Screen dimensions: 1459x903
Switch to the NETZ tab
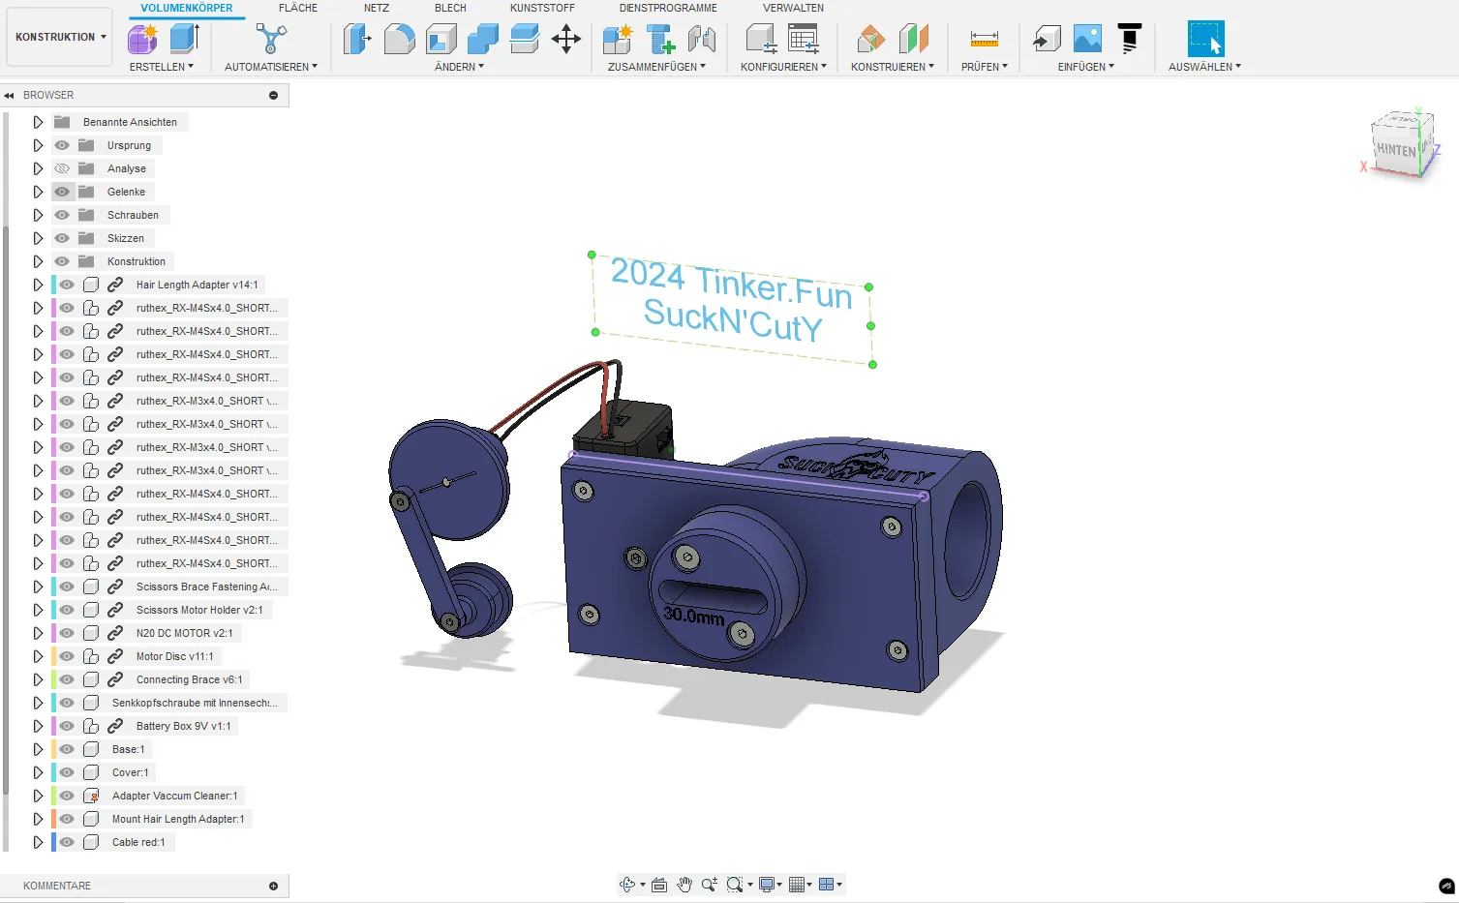pyautogui.click(x=377, y=8)
